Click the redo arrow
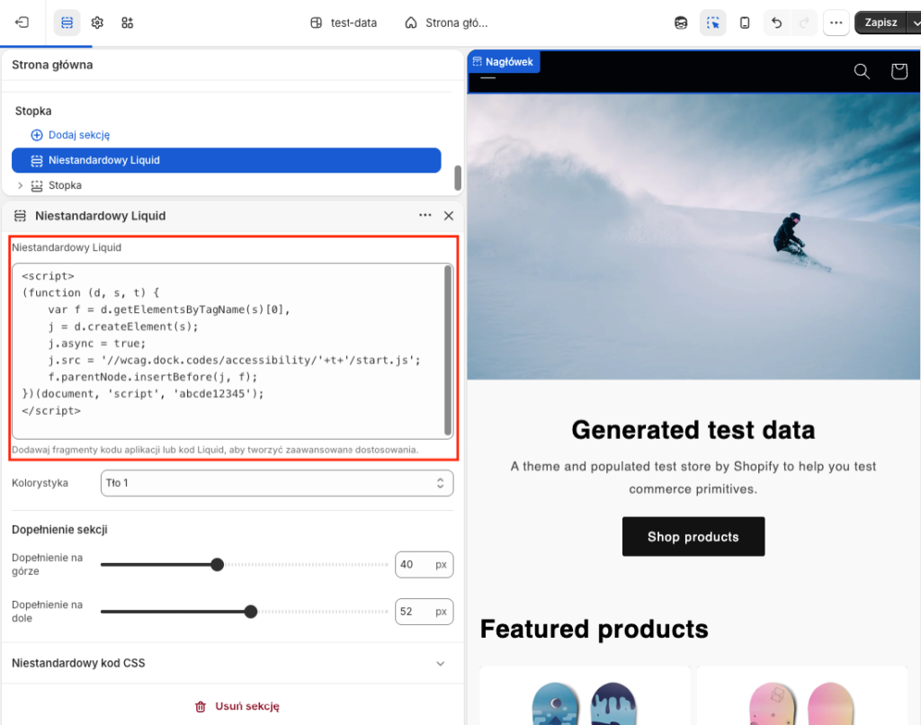921x725 pixels. (804, 22)
